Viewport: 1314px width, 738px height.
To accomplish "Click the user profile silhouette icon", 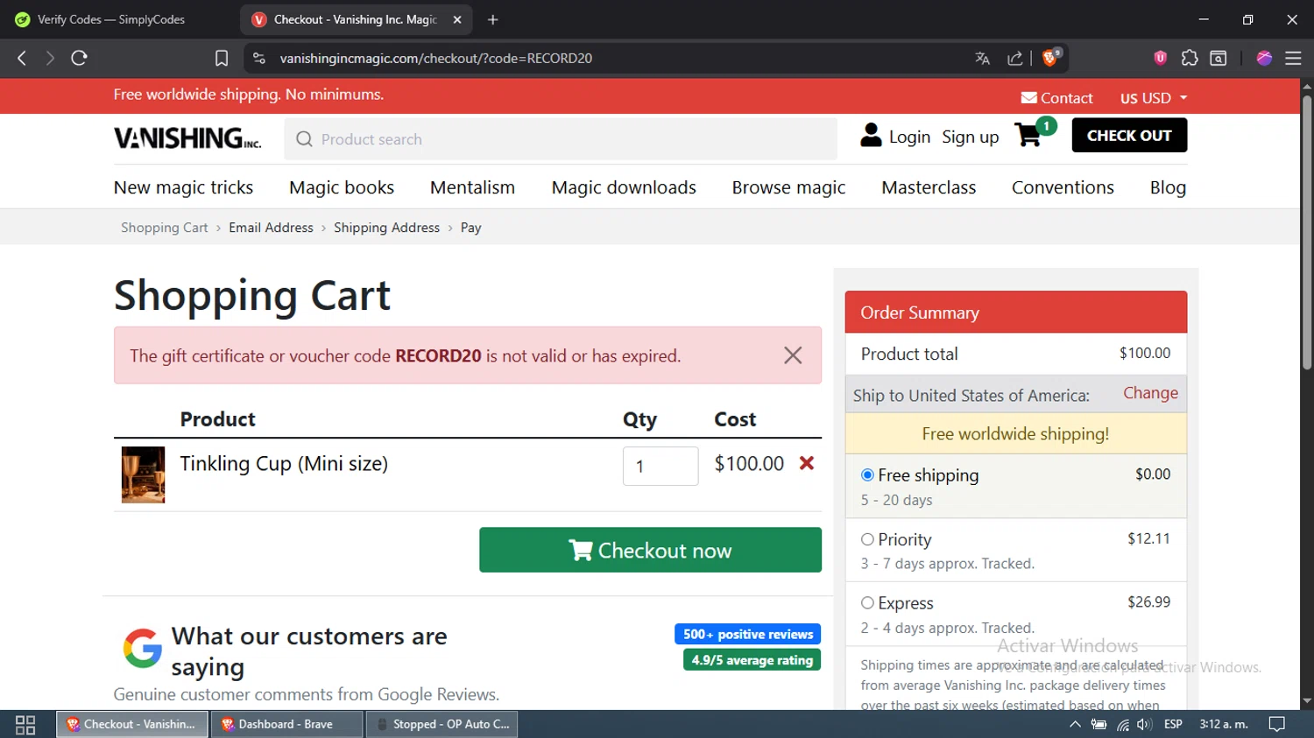I will 871,135.
